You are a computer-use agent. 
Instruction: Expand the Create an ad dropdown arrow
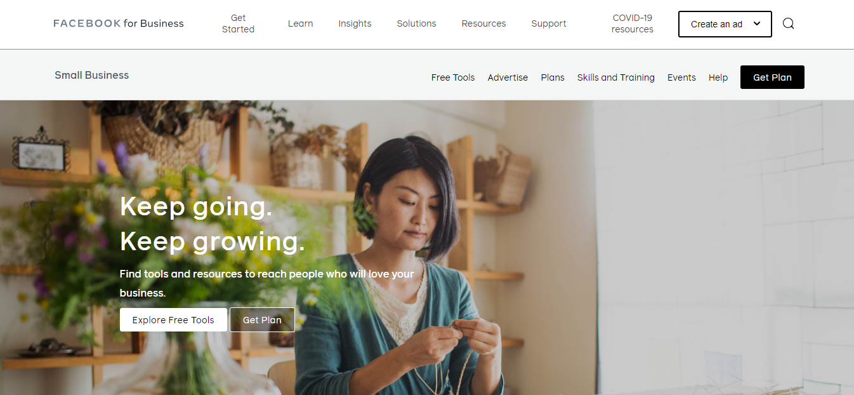(757, 23)
